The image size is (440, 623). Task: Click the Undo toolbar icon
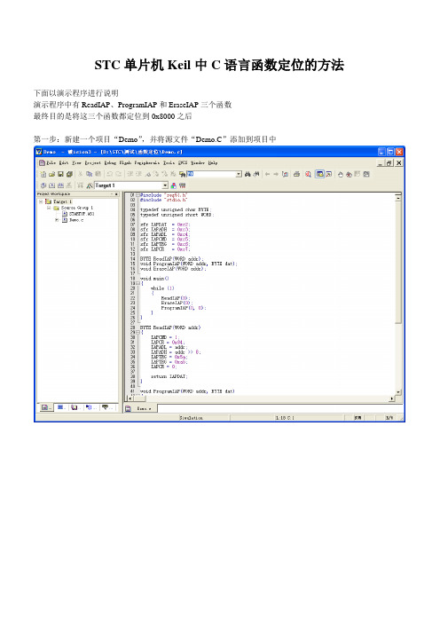point(110,174)
